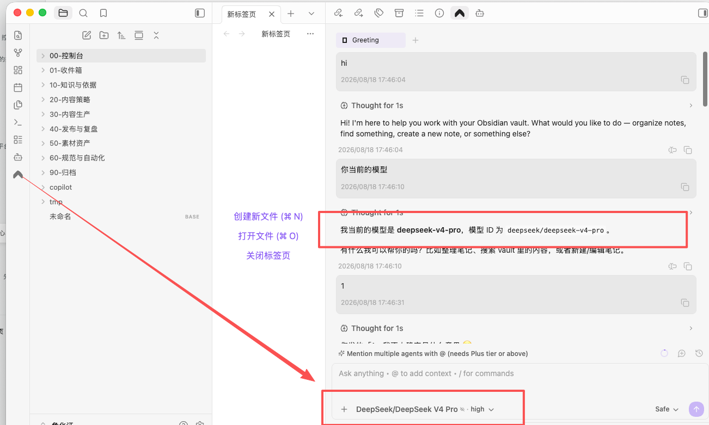Open the quick switcher file-search ribbon icon

point(18,36)
